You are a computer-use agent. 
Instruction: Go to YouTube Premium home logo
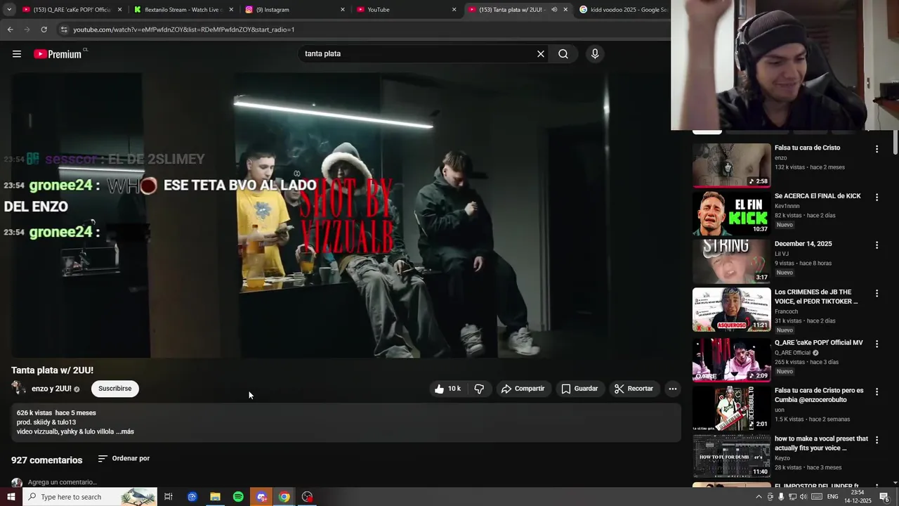(59, 54)
